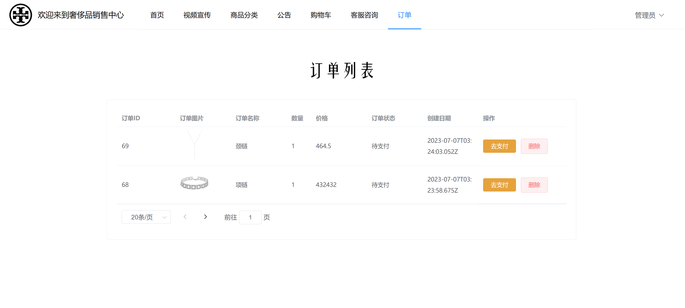Click the 数量 column header
685x308 pixels.
tap(297, 118)
